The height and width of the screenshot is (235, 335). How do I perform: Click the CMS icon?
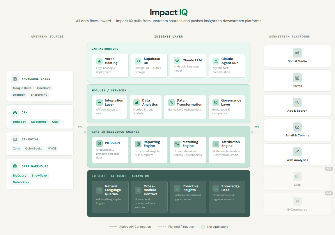(x=297, y=177)
